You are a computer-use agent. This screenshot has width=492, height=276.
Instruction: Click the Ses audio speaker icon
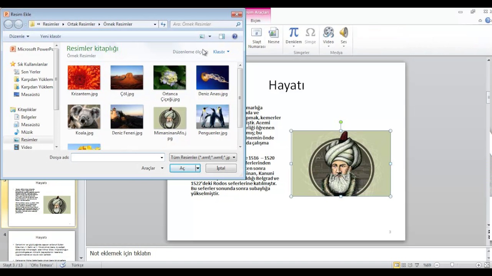tap(344, 37)
